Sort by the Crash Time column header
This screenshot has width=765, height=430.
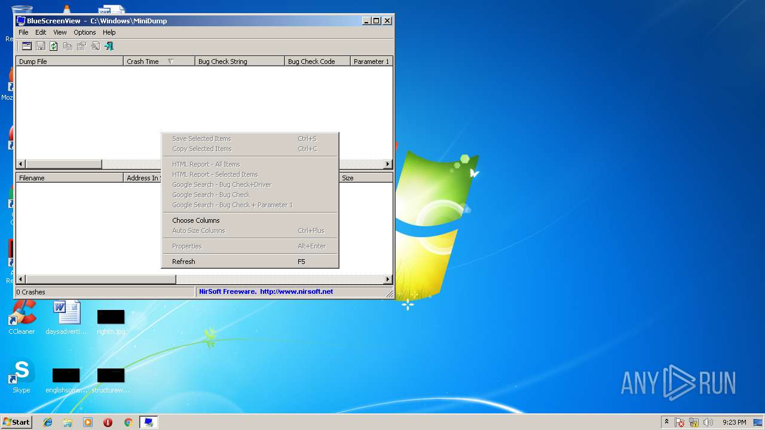(159, 62)
